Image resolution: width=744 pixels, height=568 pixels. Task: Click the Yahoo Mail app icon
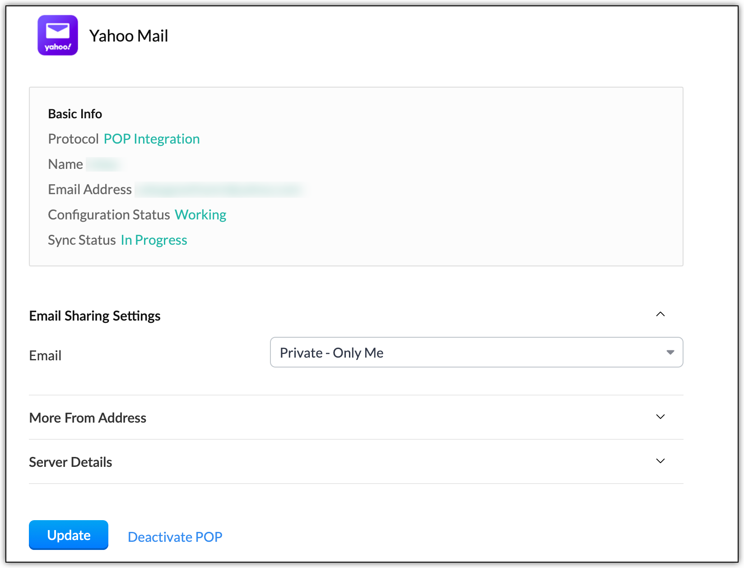(58, 35)
